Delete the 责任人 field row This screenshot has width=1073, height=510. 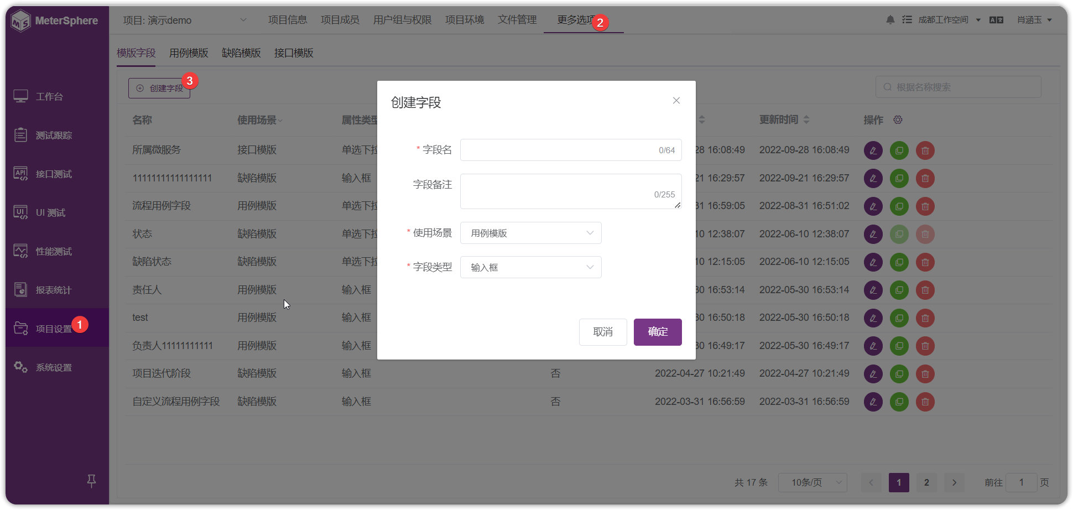pyautogui.click(x=925, y=290)
